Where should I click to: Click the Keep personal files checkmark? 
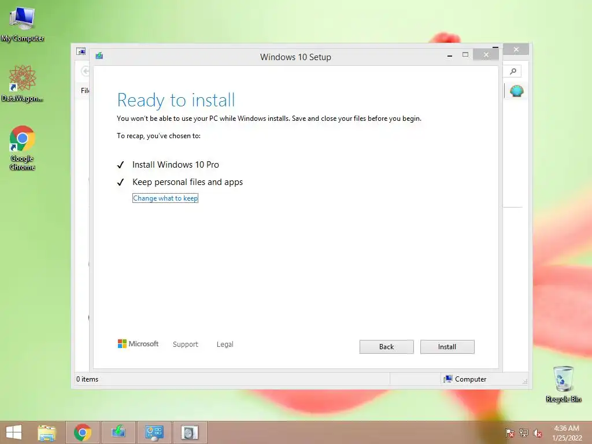[x=120, y=182]
